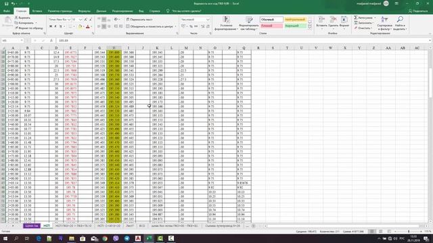Cut selection with the Вырезать button
This screenshot has width=433, height=243.
22,18
